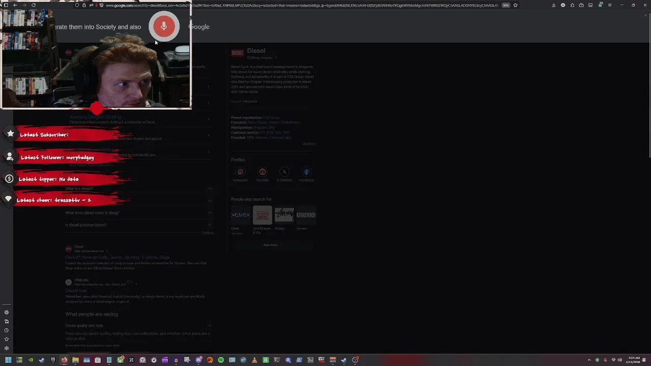
Task: Click 'See more' under People also search for
Action: [273, 245]
